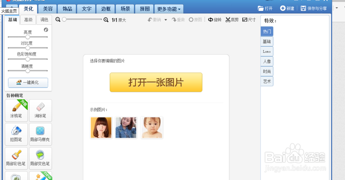
Task: Switch to the 美化 tab
Action: click(x=28, y=9)
